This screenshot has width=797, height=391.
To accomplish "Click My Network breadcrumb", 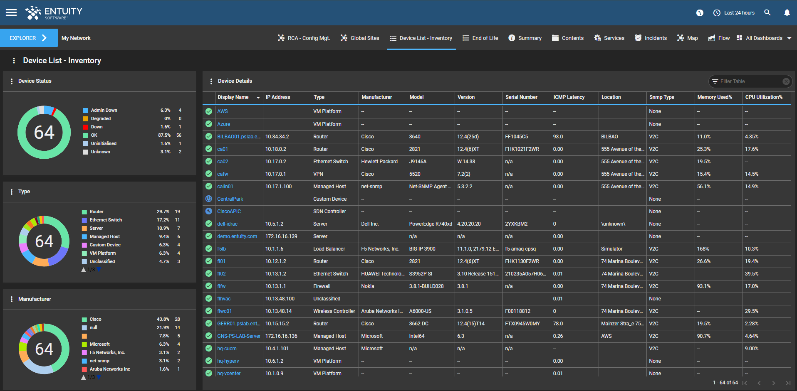I will [x=76, y=38].
